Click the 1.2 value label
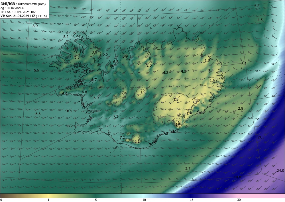 [x=198, y=101]
